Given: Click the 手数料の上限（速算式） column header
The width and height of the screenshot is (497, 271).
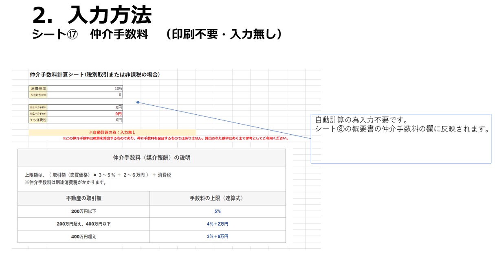Looking at the screenshot, I should [217, 198].
